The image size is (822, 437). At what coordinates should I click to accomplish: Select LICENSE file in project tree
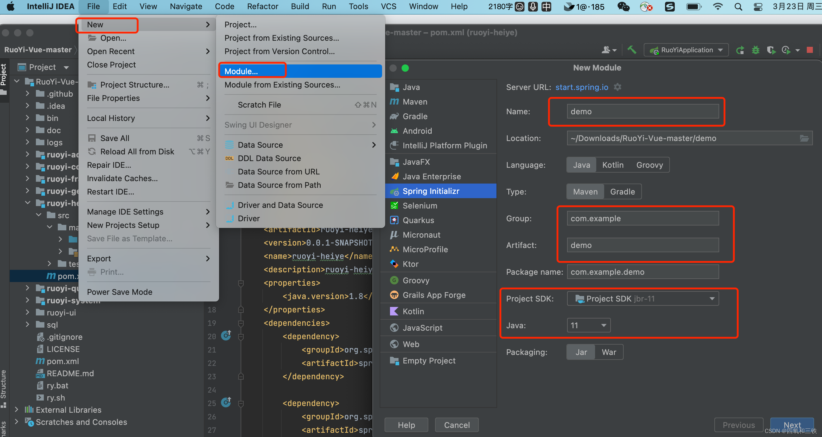(x=63, y=349)
